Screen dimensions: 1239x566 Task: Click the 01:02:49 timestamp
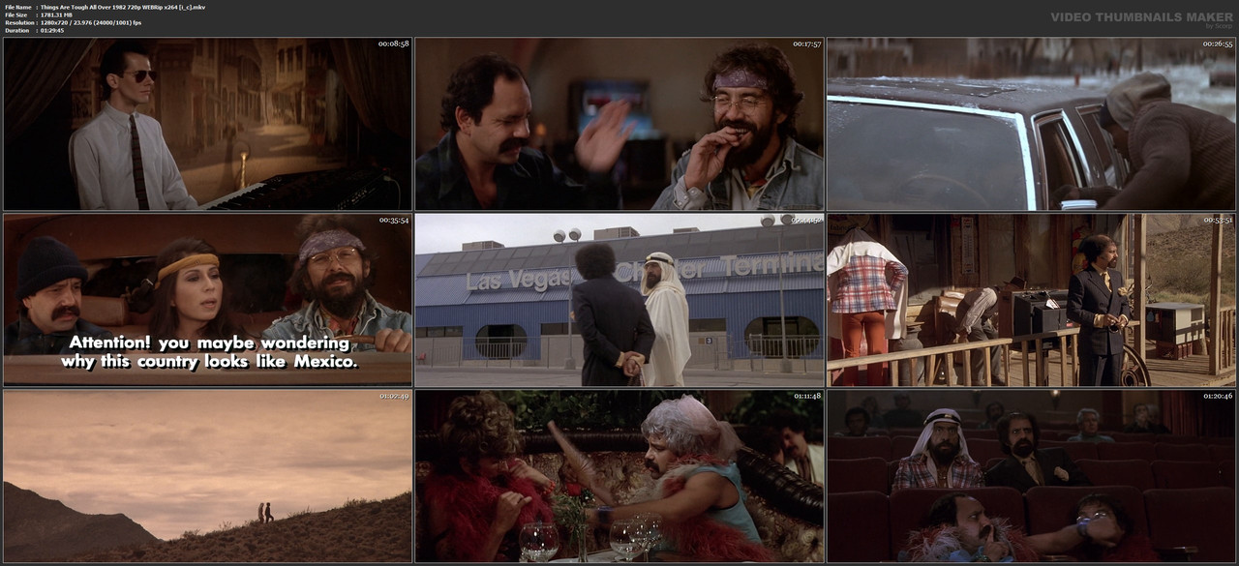(x=393, y=396)
